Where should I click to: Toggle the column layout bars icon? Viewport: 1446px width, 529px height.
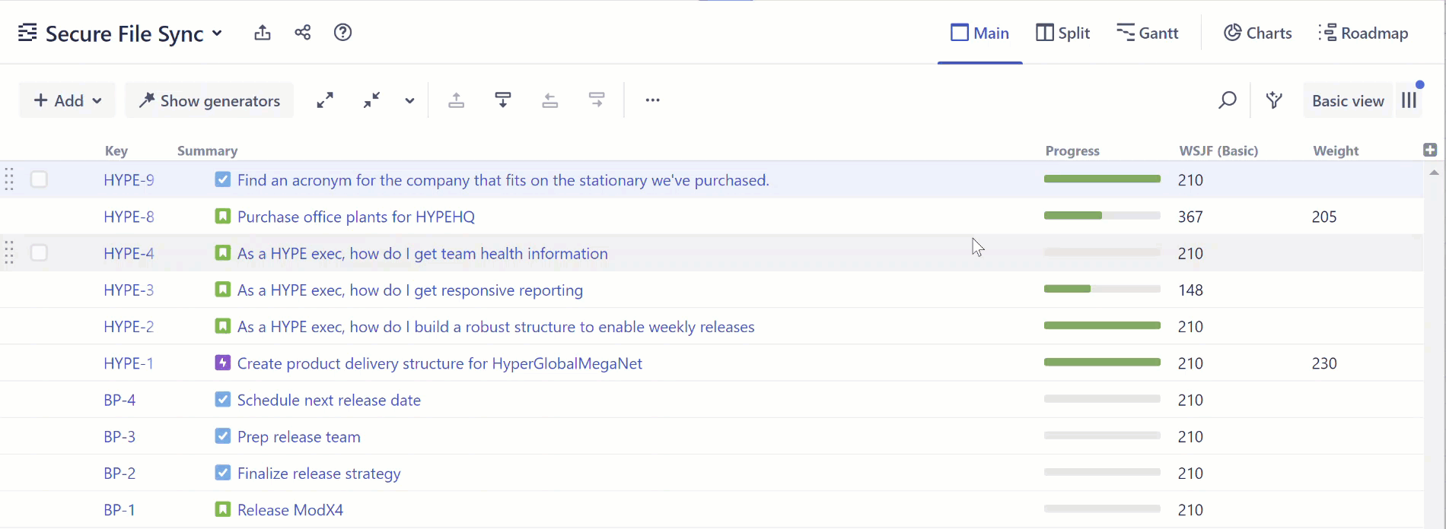[x=1409, y=100]
